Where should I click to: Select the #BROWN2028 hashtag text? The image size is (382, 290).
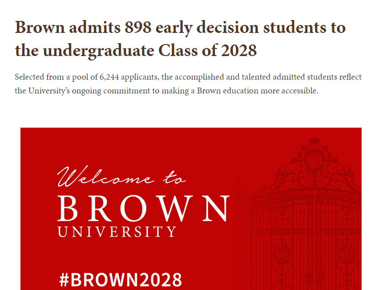click(121, 279)
